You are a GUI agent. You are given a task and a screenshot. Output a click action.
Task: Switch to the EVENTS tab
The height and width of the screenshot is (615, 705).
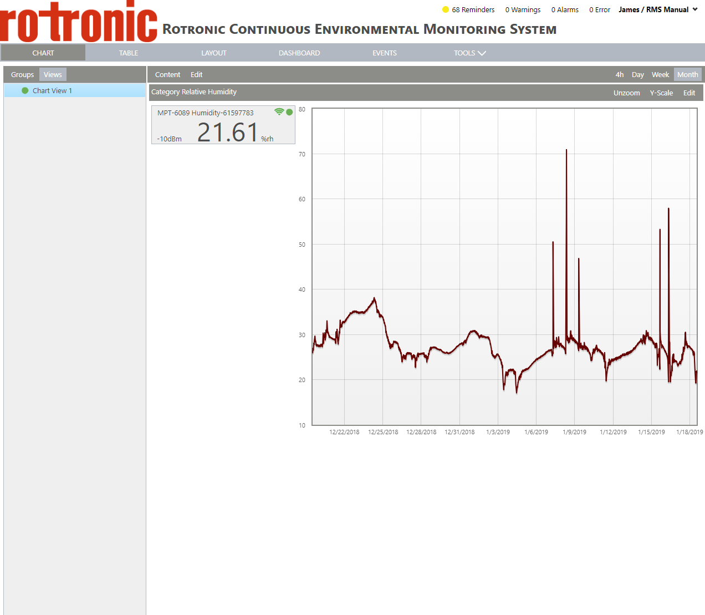[x=385, y=53]
